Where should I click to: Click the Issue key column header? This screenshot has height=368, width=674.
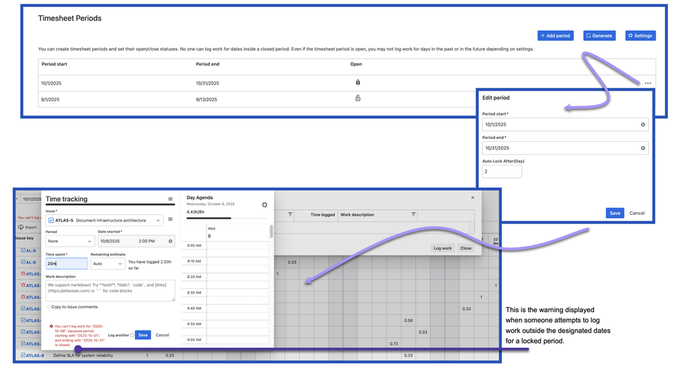(24, 238)
